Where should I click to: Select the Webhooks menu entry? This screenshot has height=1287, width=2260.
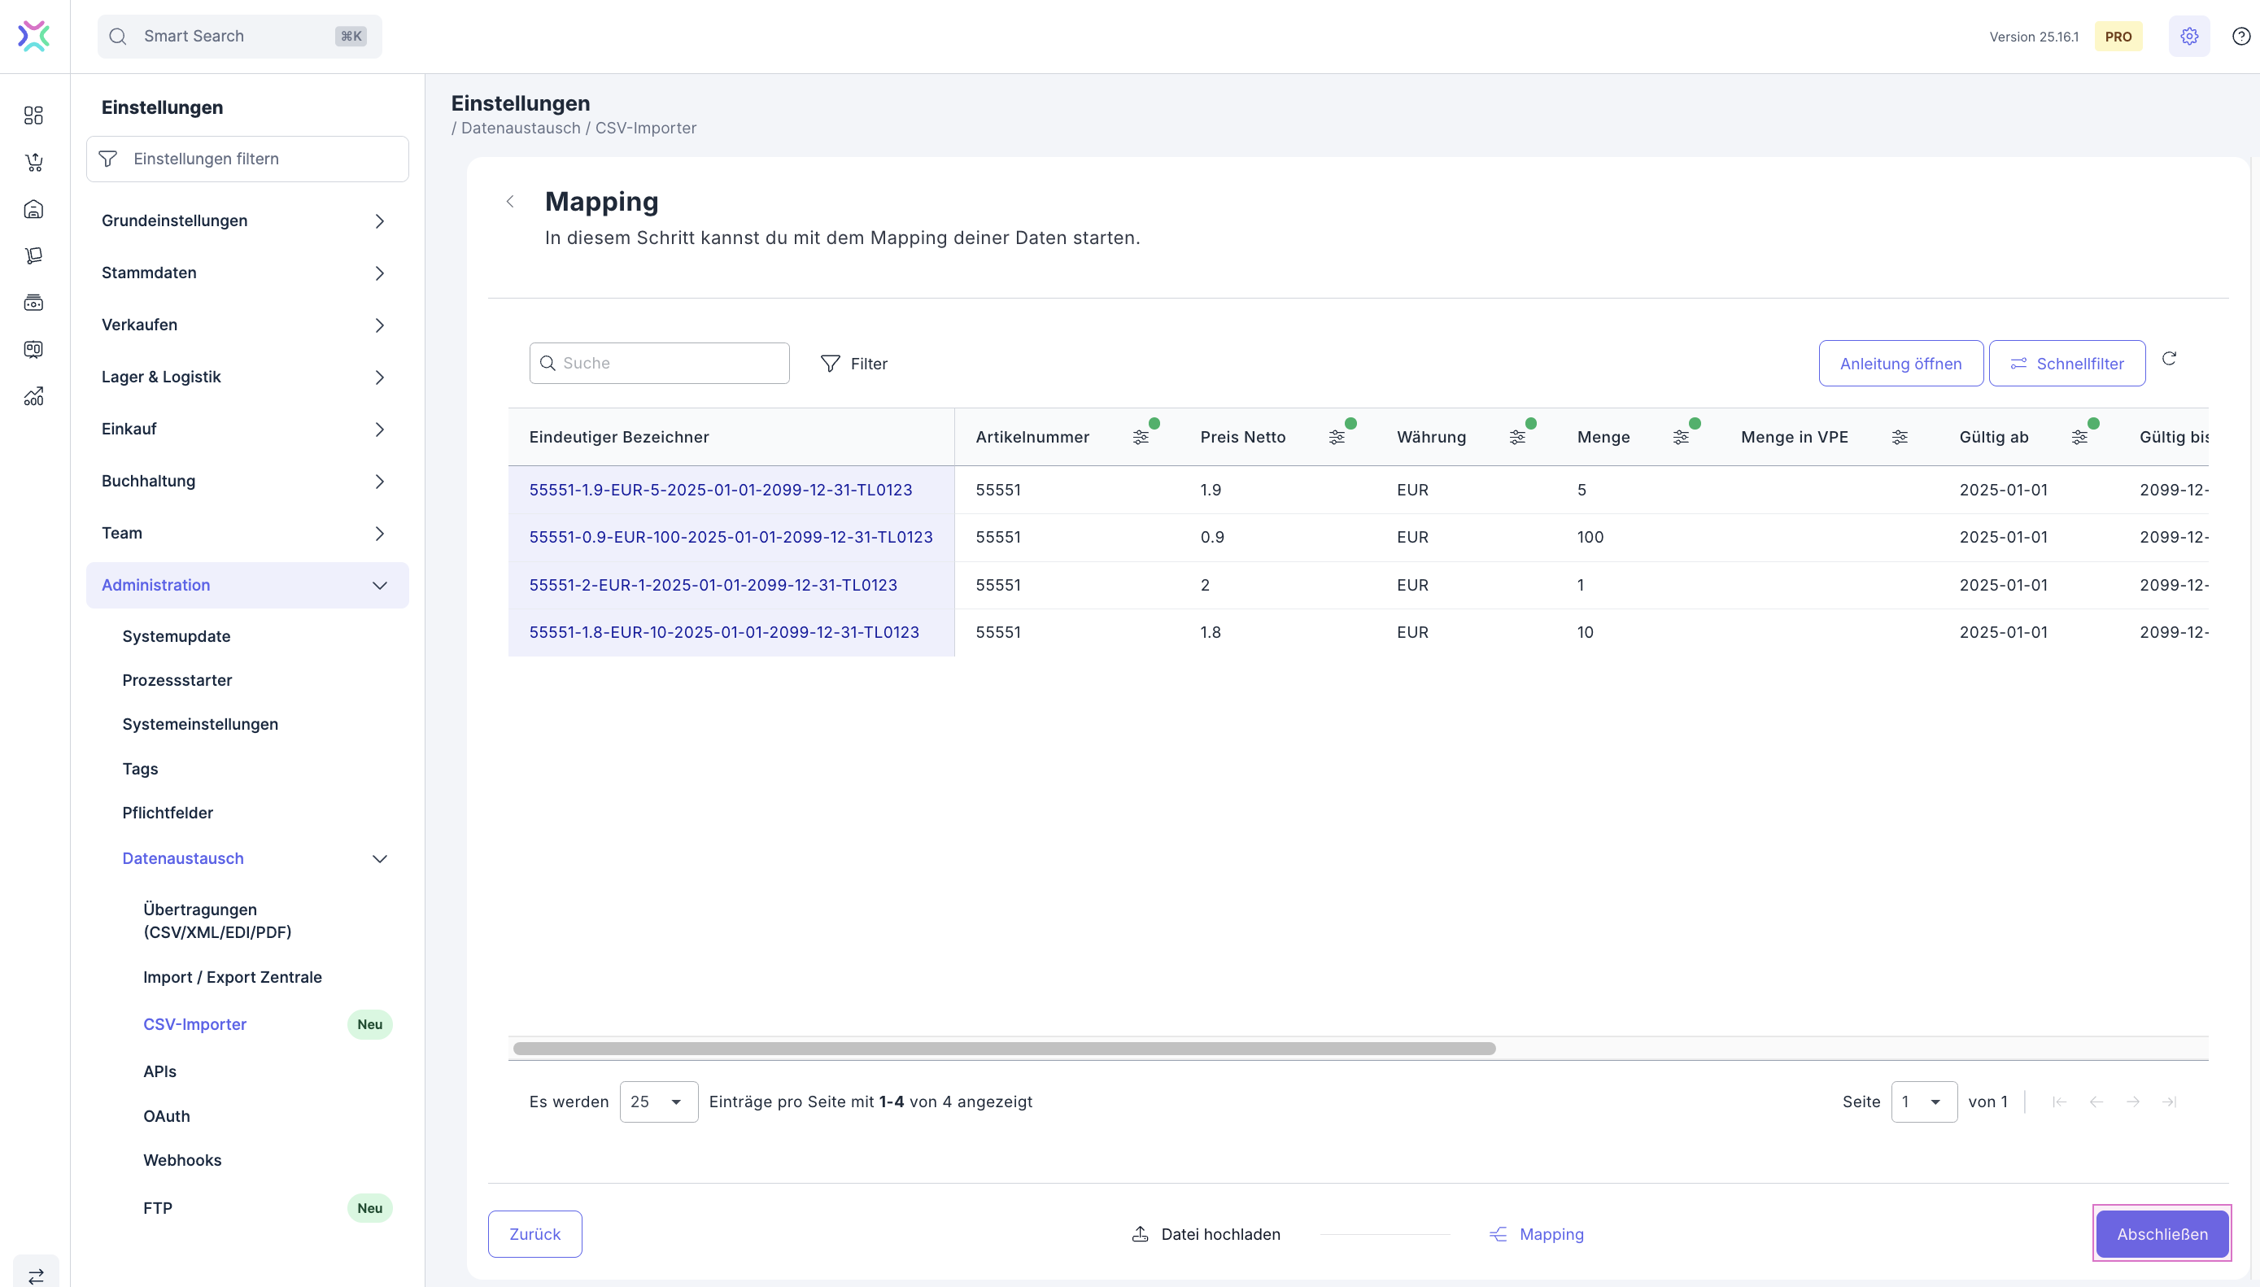coord(182,1160)
